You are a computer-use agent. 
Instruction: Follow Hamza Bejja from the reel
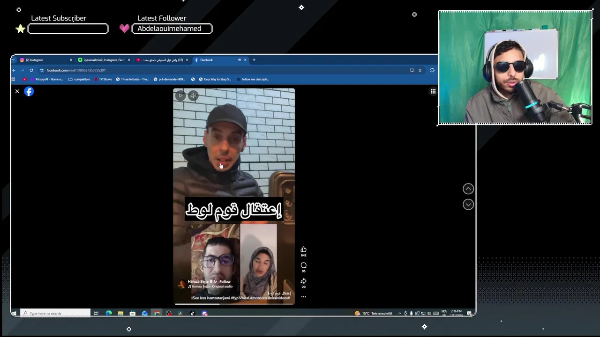[x=225, y=282]
